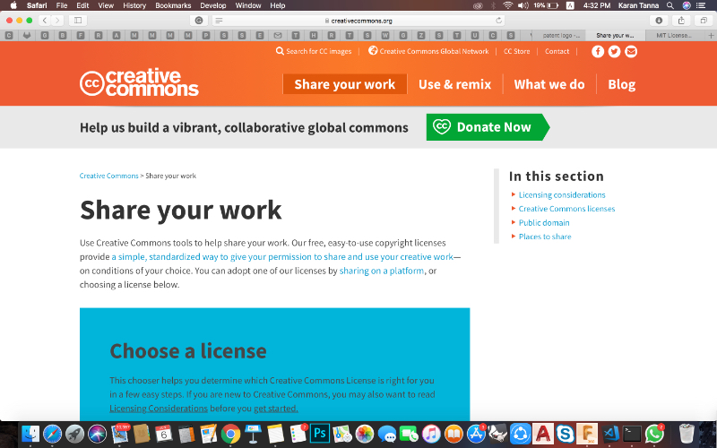Click the Twitter icon in the header
The image size is (717, 448).
(614, 52)
